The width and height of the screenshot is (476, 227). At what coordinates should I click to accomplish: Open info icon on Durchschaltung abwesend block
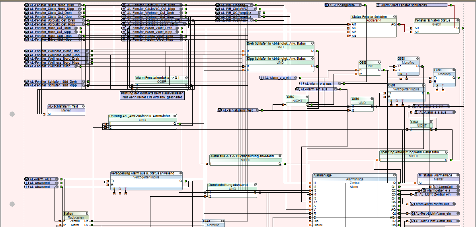pyautogui.click(x=254, y=185)
